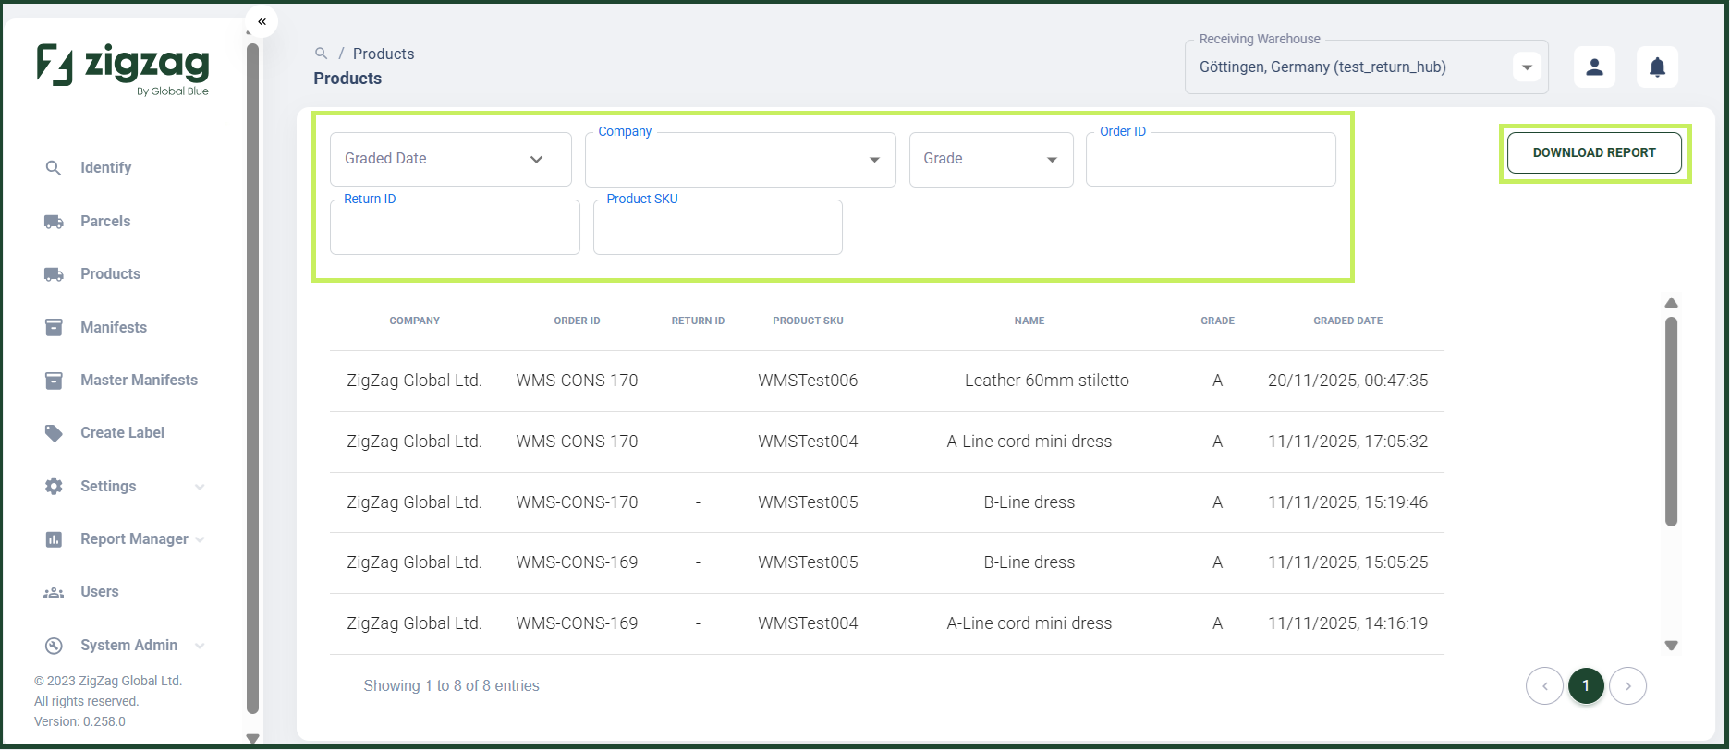This screenshot has width=1730, height=750.
Task: Open Products in the sidebar
Action: 110,274
